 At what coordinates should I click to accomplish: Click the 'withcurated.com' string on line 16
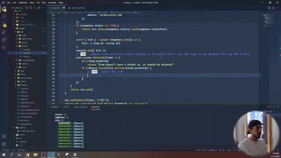(x=111, y=15)
